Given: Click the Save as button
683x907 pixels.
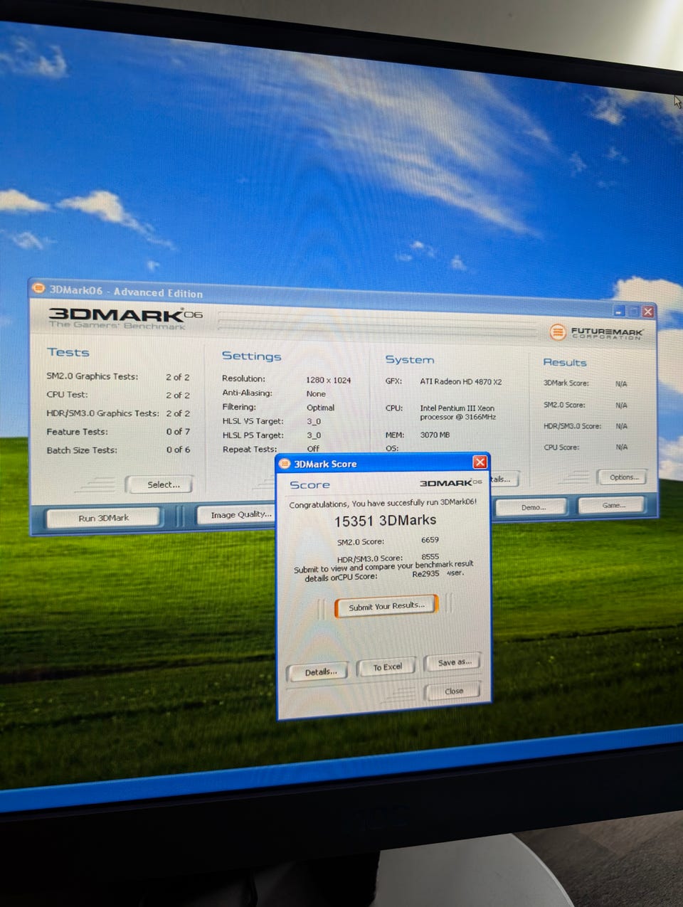Looking at the screenshot, I should [x=453, y=662].
